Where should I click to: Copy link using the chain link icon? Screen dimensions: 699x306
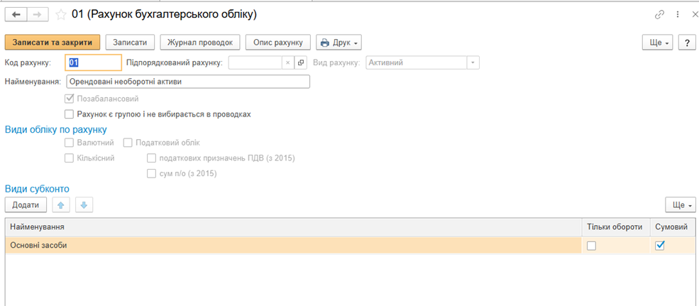(x=659, y=15)
